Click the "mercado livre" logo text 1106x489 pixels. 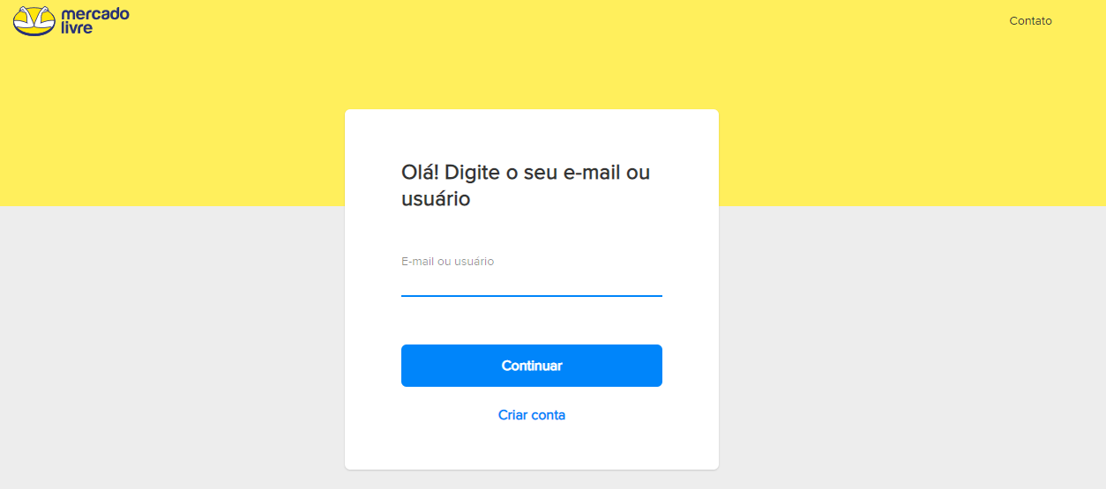95,20
